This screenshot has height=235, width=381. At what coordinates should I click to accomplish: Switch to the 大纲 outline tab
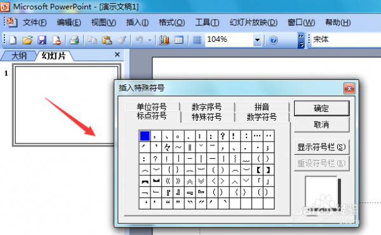[19, 56]
